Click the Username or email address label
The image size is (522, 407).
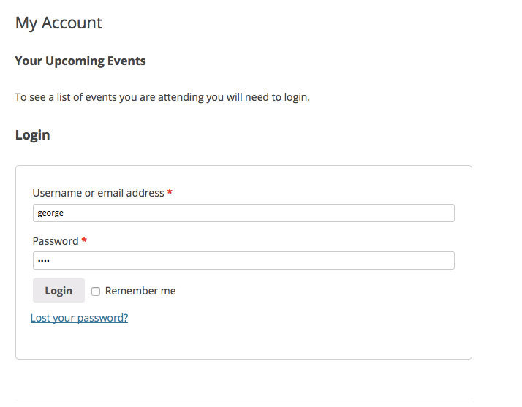point(98,193)
